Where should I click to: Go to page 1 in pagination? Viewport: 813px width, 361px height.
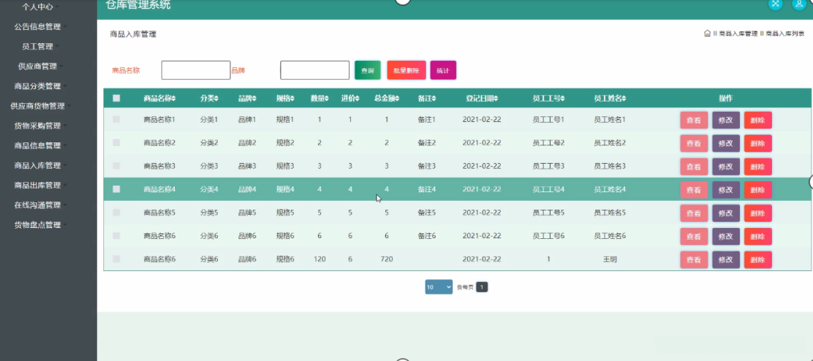pos(483,287)
